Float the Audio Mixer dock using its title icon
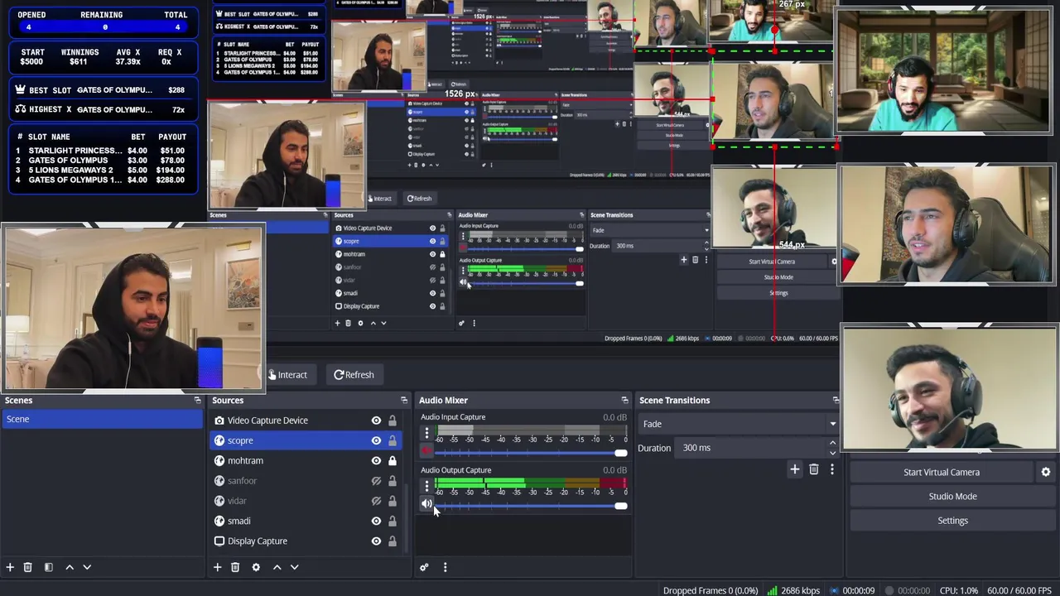 (x=624, y=400)
